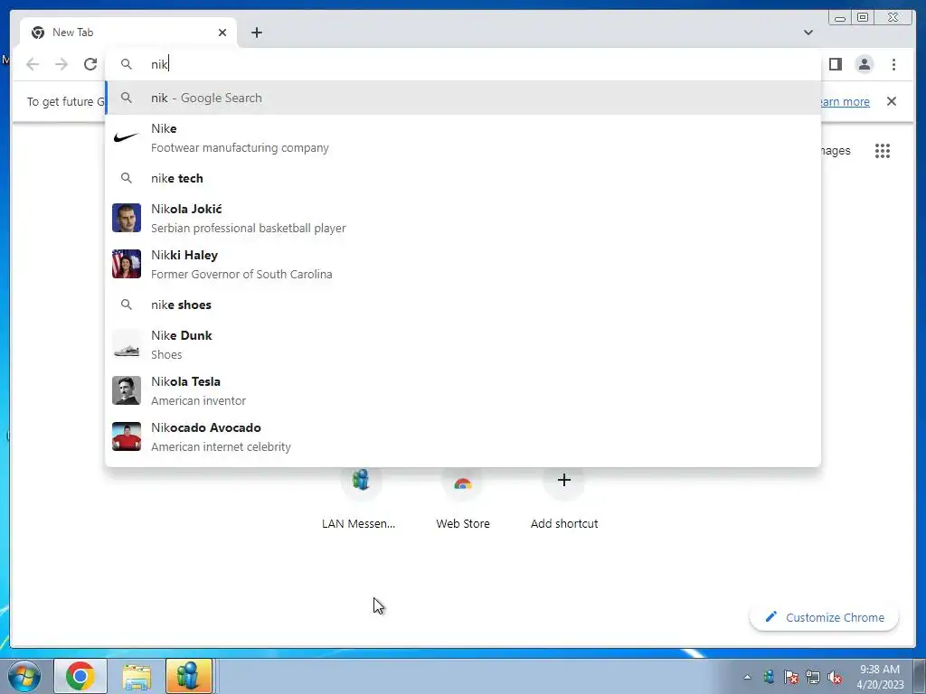
Task: Click the Nike Dunk shoe thumbnail
Action: pyautogui.click(x=127, y=344)
